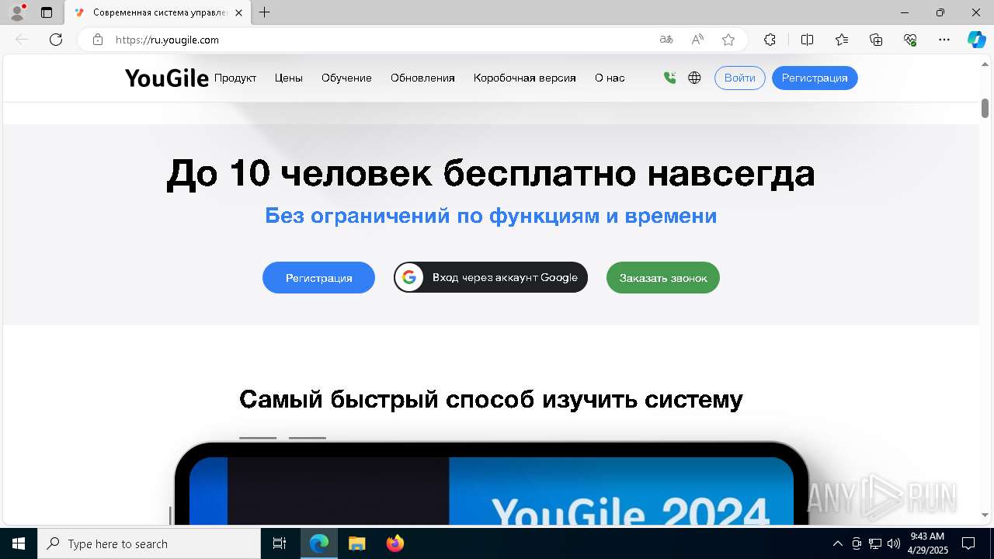Sign in via Вход через аккаунт Google
Viewport: 994px width, 559px height.
point(491,277)
